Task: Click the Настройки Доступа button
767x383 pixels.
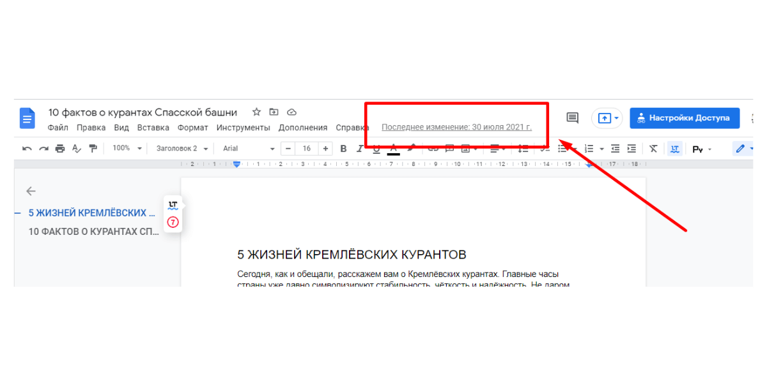Action: tap(684, 118)
